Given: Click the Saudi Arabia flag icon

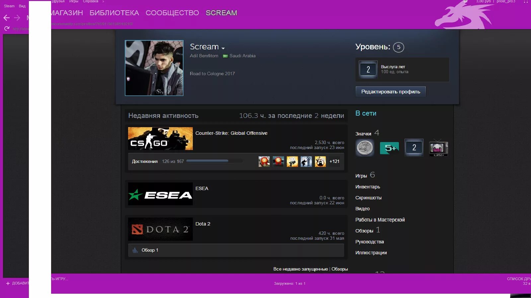Looking at the screenshot, I should (x=225, y=56).
